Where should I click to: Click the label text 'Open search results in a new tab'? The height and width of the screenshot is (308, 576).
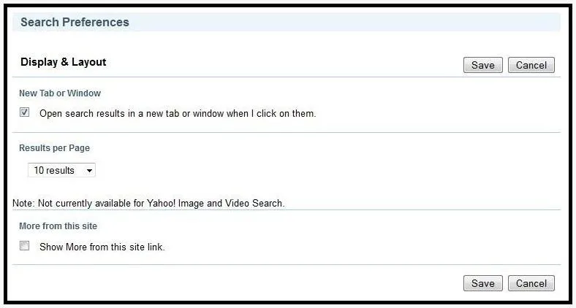[110, 114]
